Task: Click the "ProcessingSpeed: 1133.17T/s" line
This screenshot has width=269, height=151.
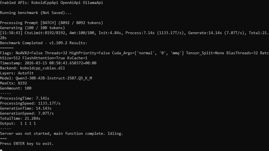Action: (x=30, y=103)
